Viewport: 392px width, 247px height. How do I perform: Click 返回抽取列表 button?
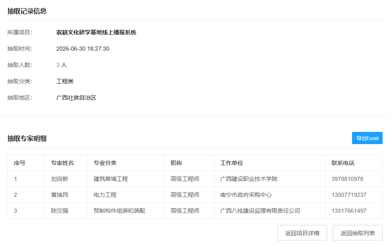[x=357, y=233]
